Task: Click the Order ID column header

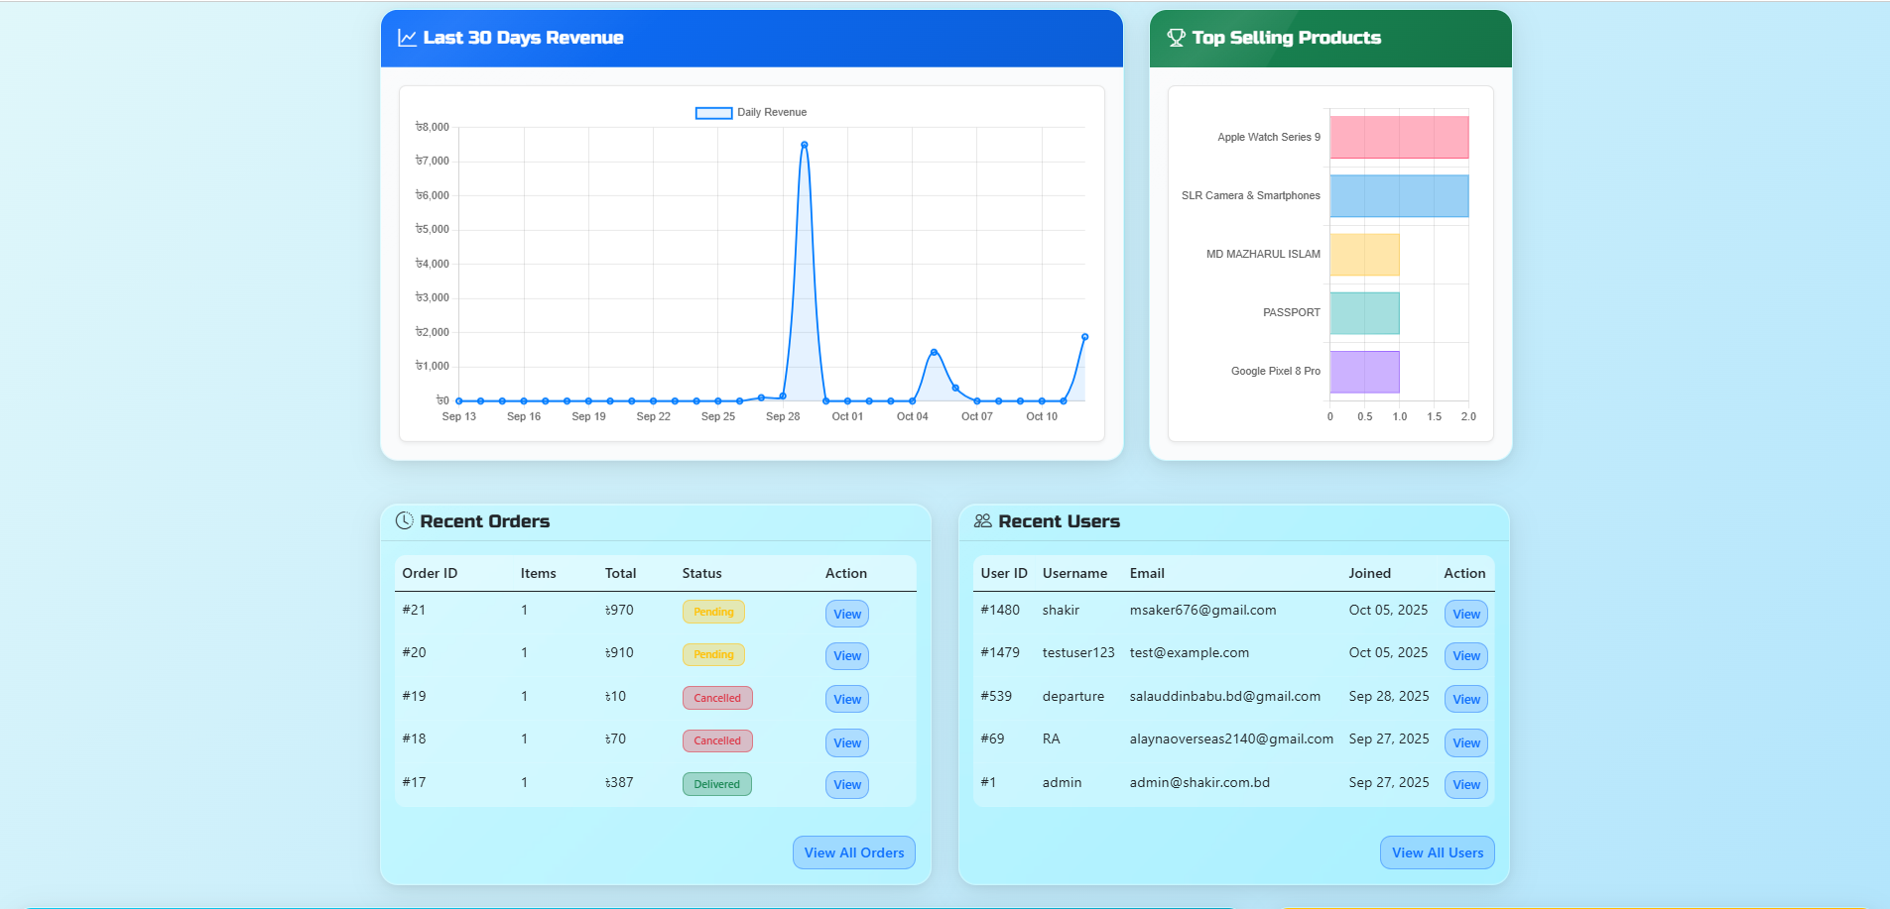Action: [430, 573]
